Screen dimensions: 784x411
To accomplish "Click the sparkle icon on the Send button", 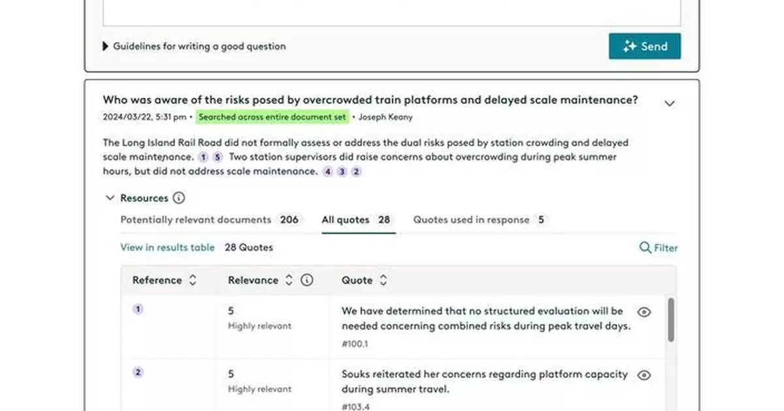I will [630, 46].
